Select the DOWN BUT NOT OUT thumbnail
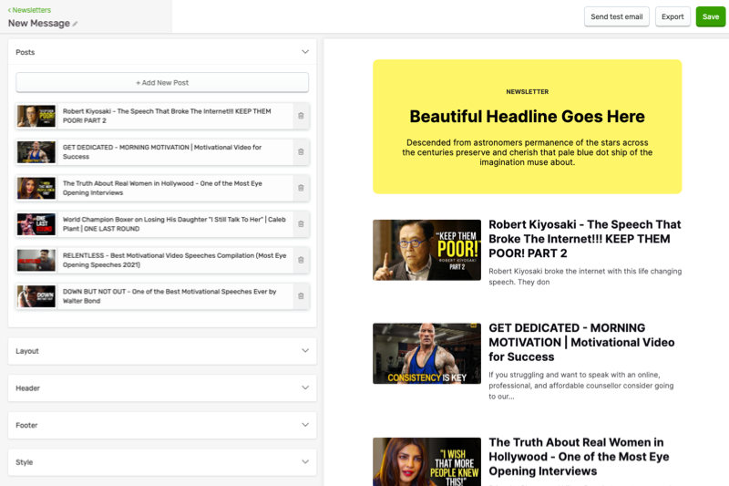 36,296
